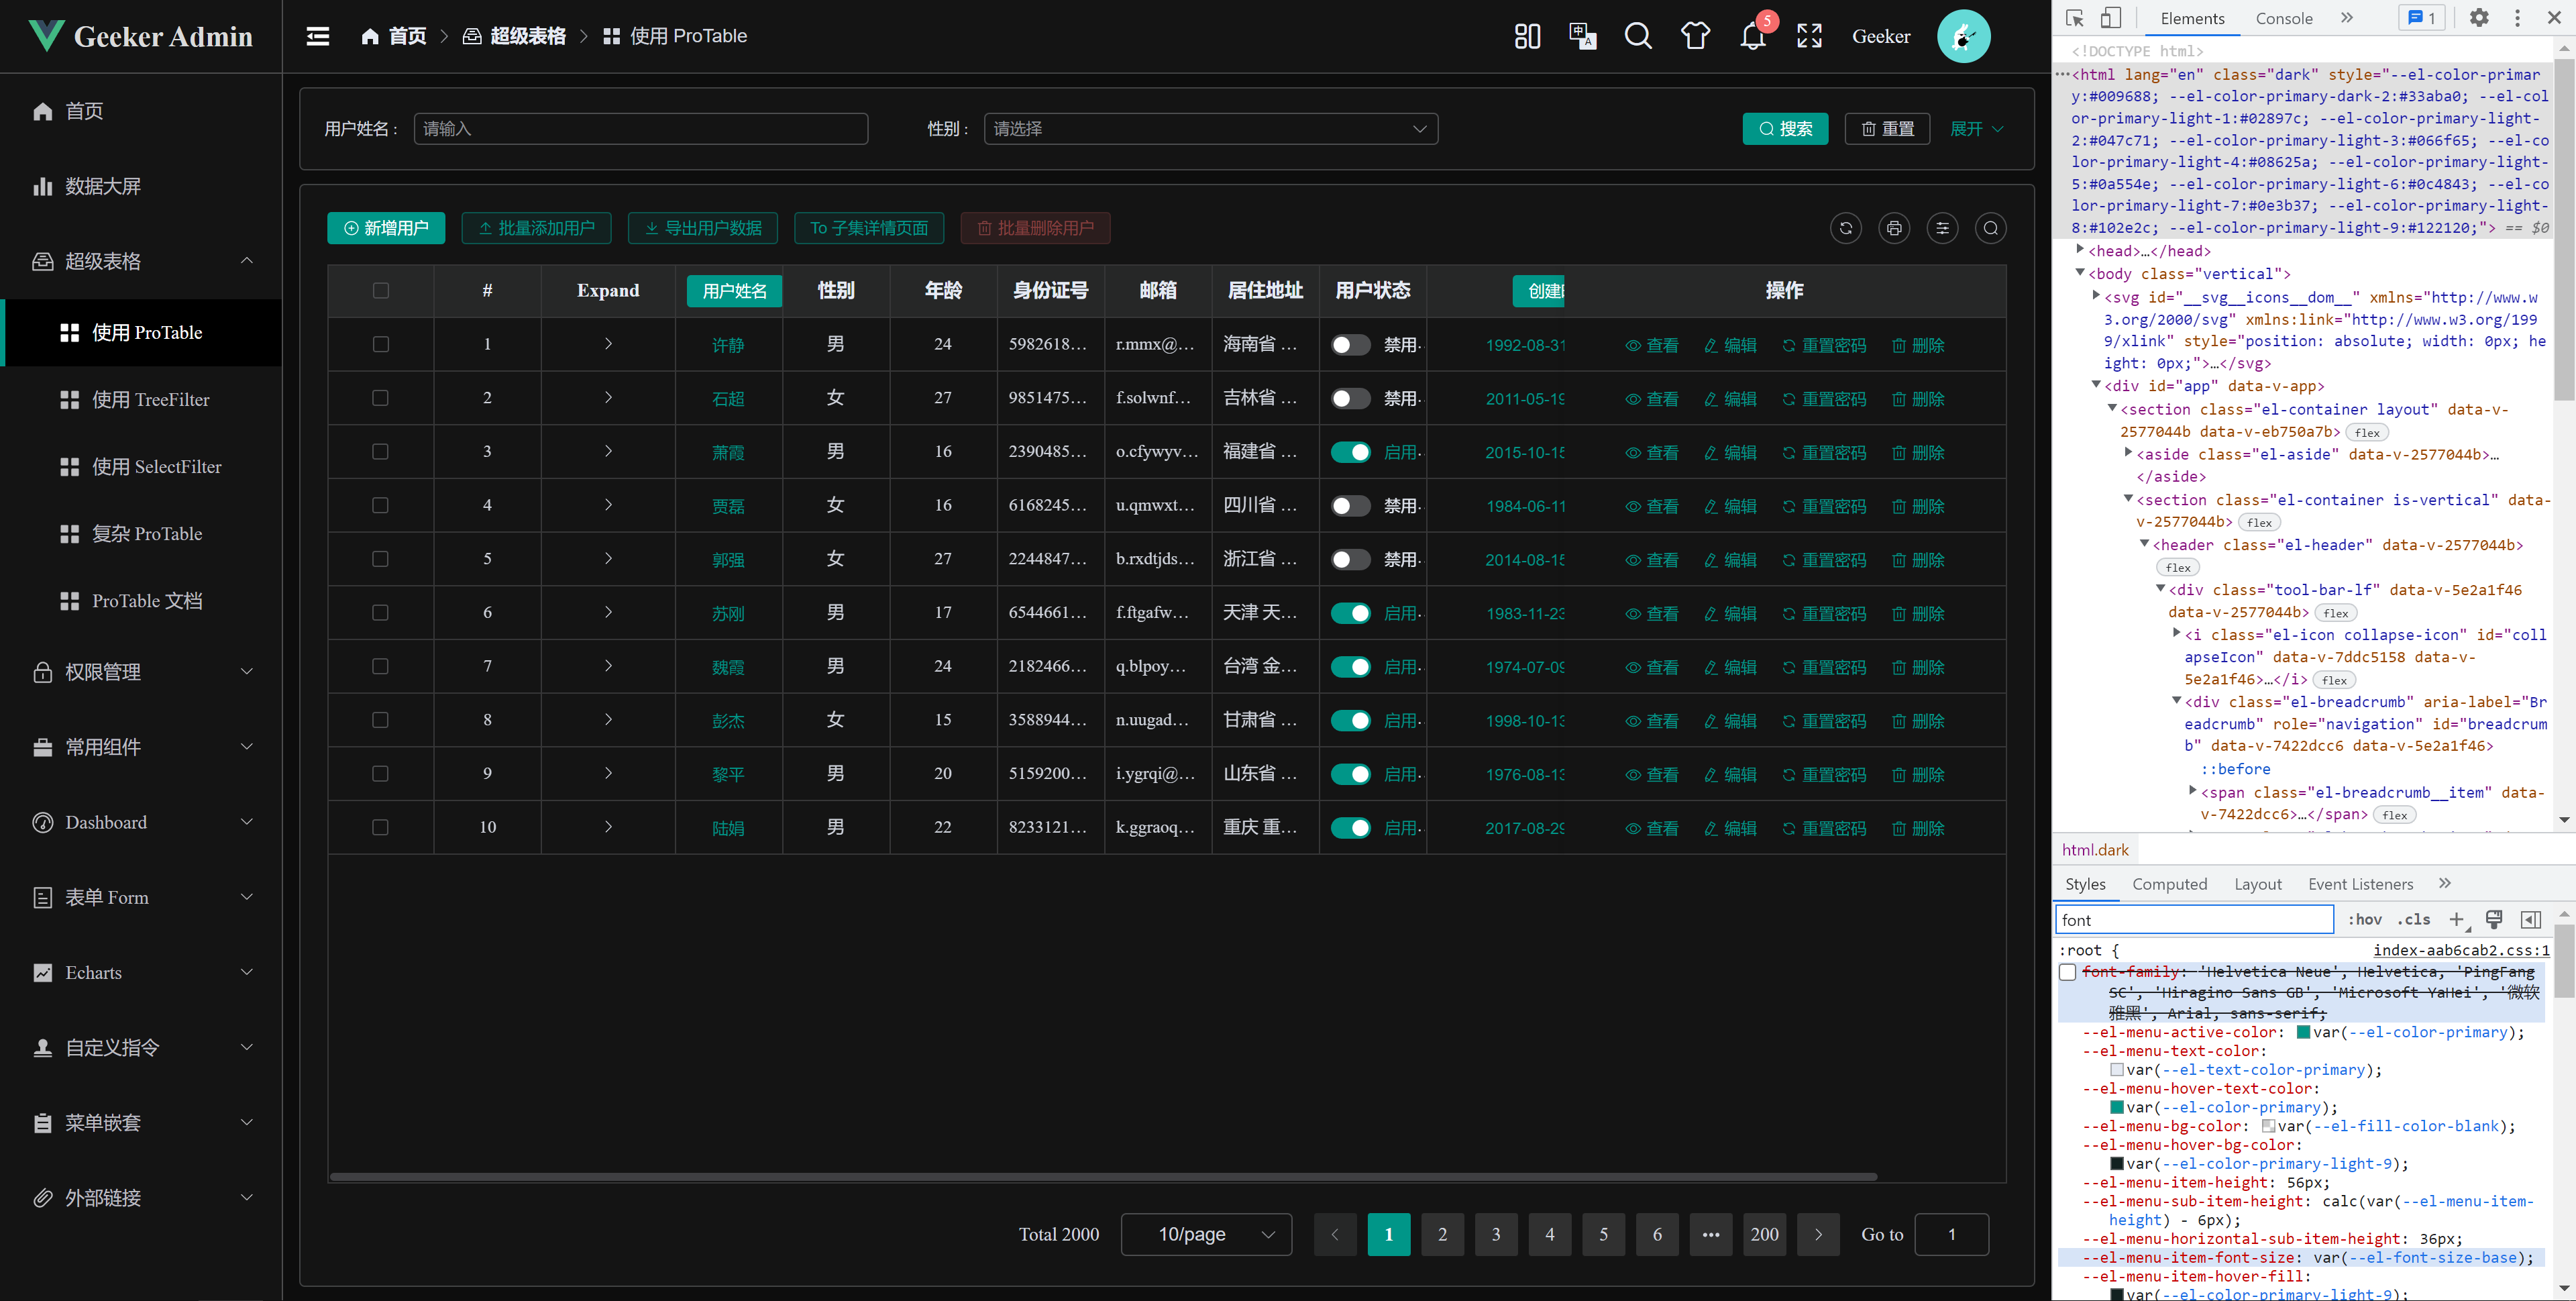Check the checkbox for row 5

(x=381, y=559)
